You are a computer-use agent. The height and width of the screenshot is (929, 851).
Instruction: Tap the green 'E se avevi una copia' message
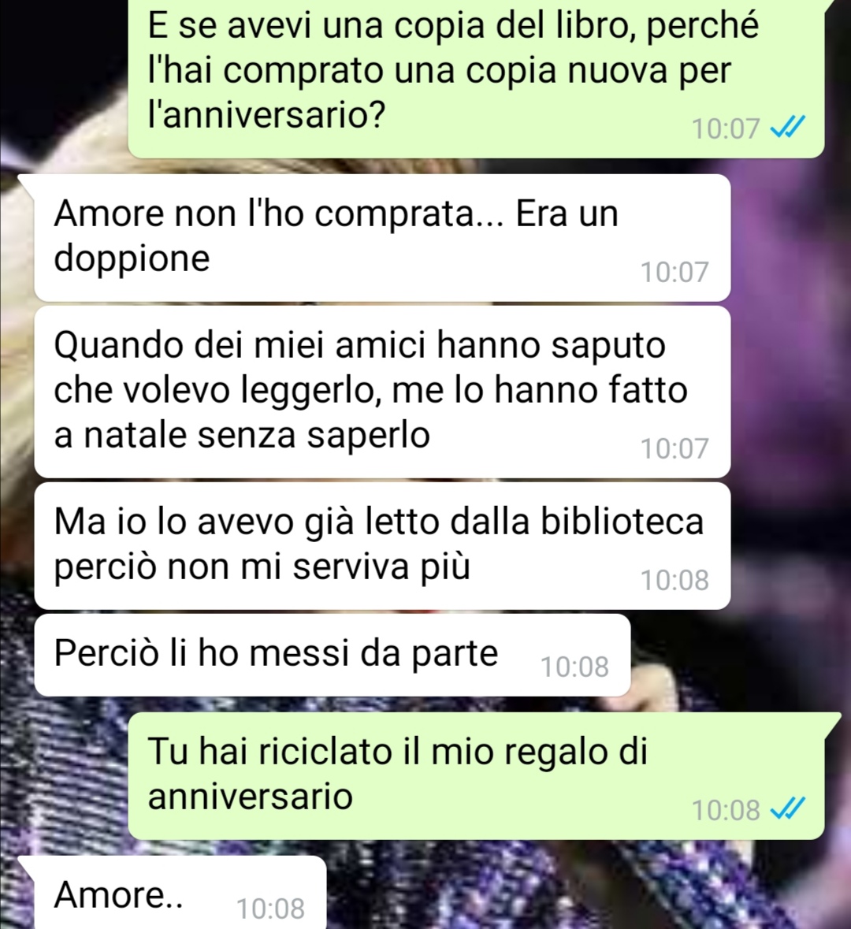(x=476, y=77)
